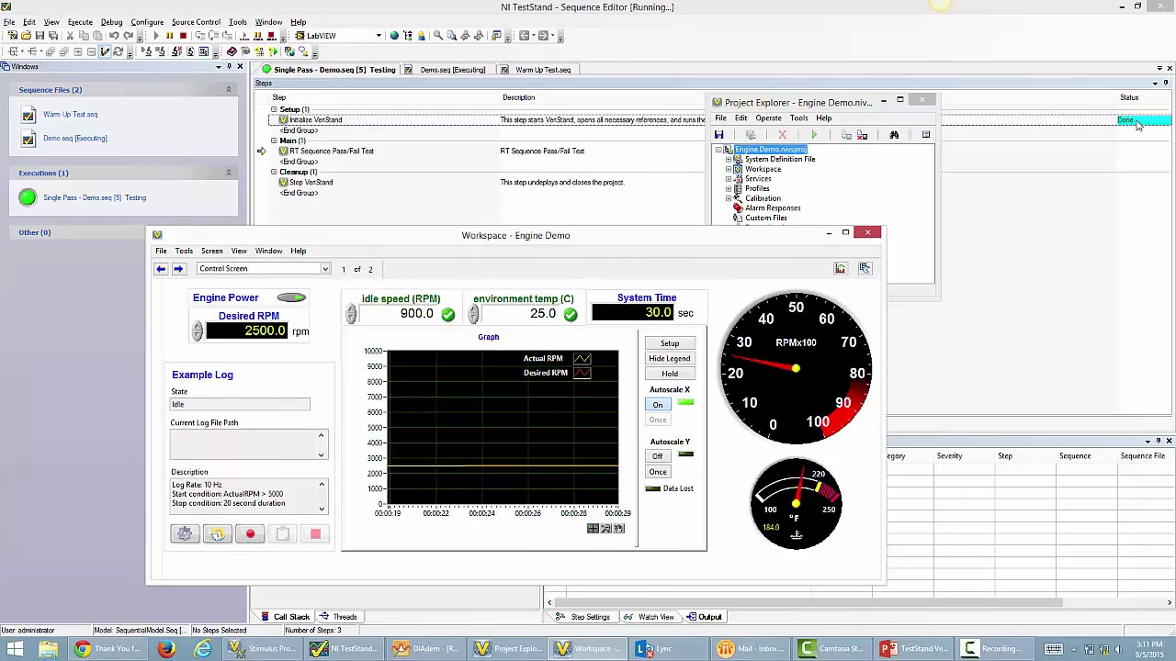Click the chart icon at Workspace top right
This screenshot has height=661, width=1176.
tap(840, 268)
